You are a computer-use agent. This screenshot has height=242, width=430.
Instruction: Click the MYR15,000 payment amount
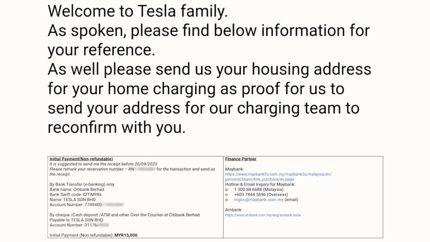click(x=126, y=235)
